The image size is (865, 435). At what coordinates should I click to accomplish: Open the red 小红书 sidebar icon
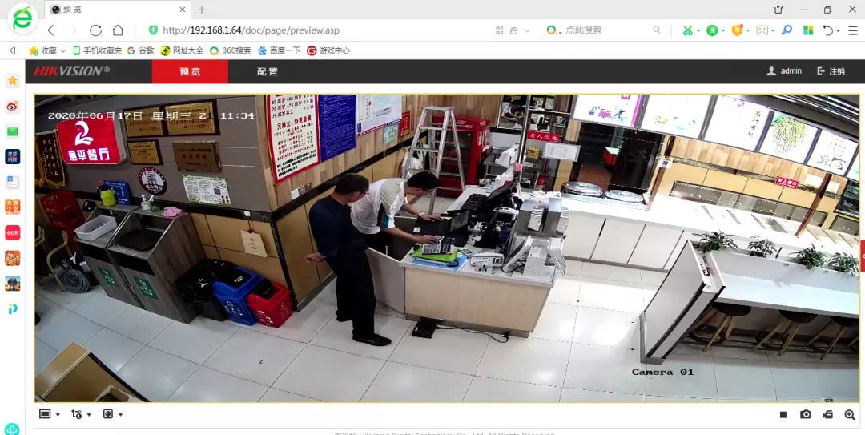(13, 232)
